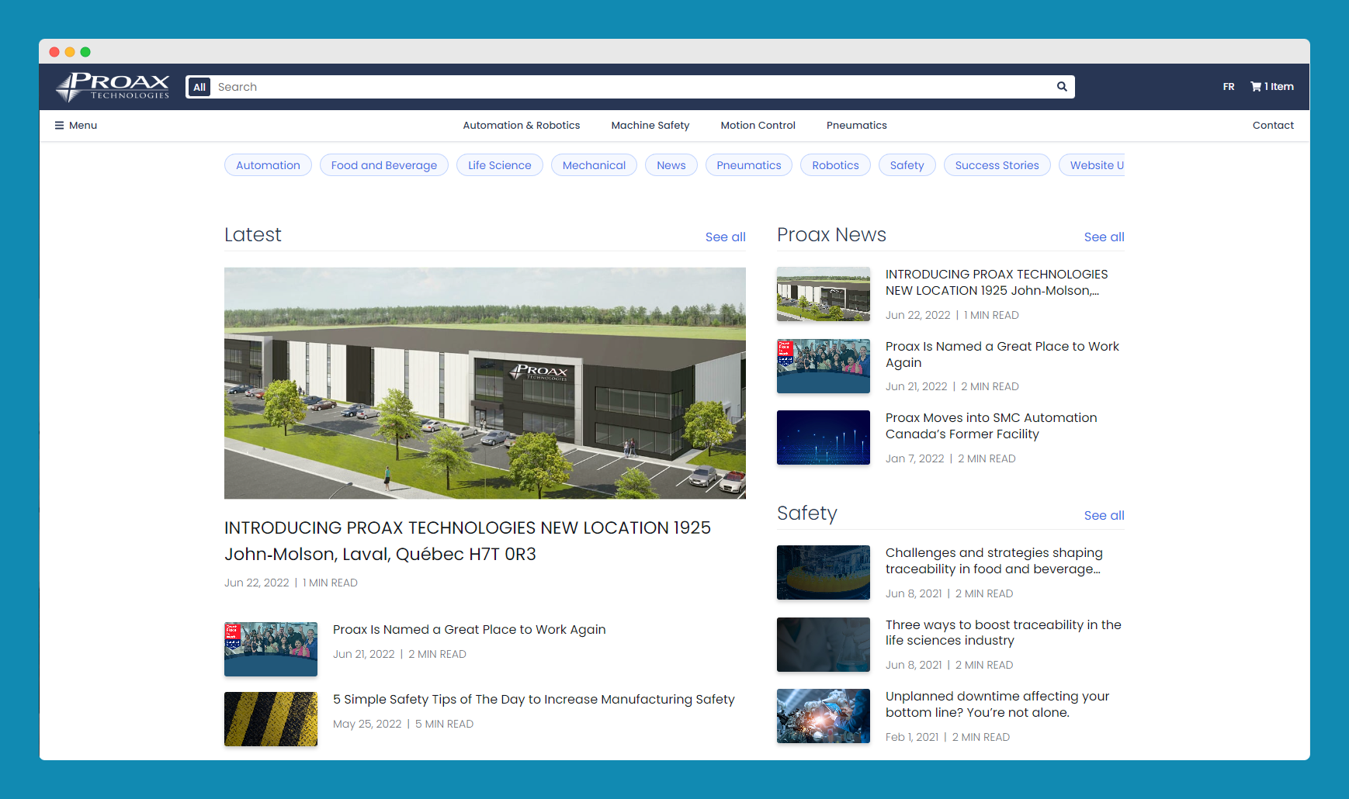Click the 'Jun 22, 2022 | 1 MIN READ' text under featured article
Image resolution: width=1349 pixels, height=799 pixels.
(291, 583)
